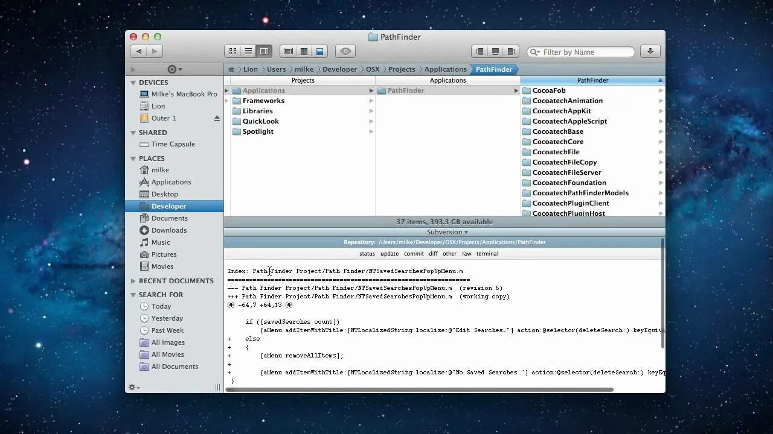The height and width of the screenshot is (434, 773).
Task: Expand the Libraries folder arrow
Action: 371,111
